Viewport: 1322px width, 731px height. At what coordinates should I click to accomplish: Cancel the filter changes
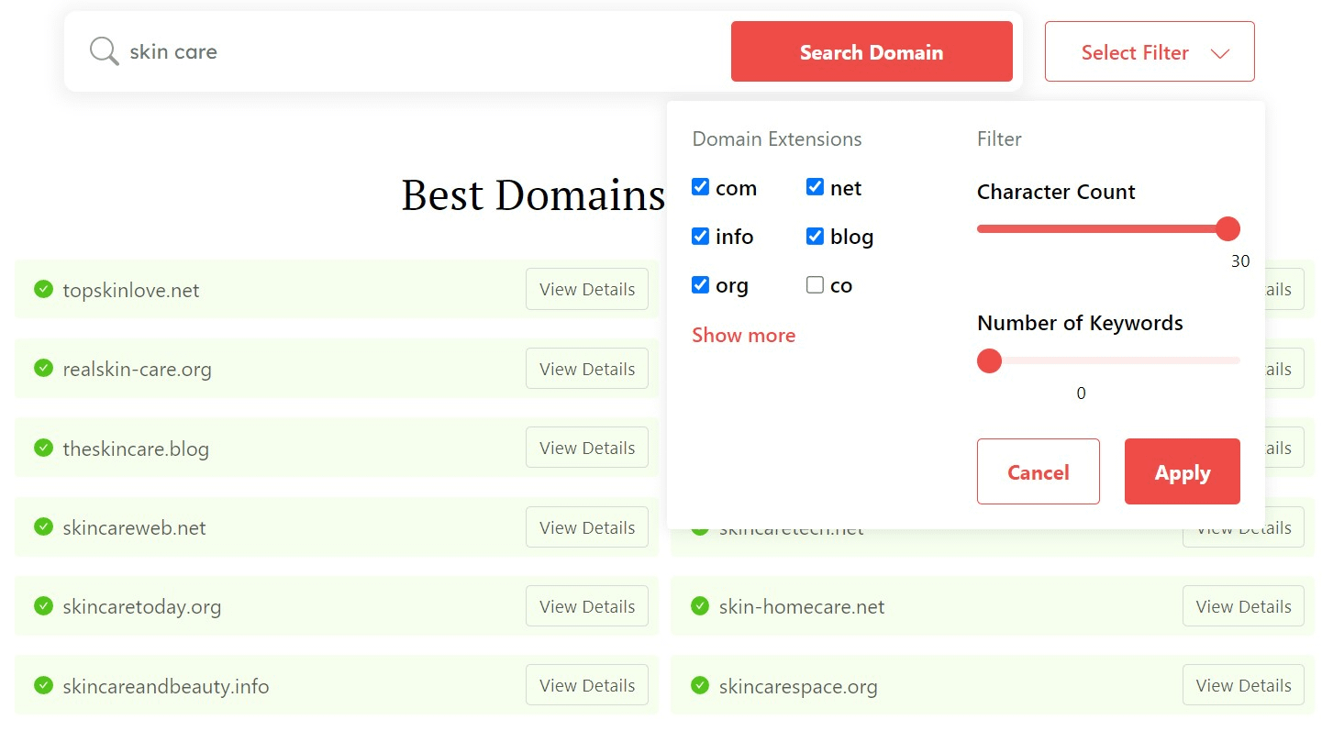click(1039, 471)
